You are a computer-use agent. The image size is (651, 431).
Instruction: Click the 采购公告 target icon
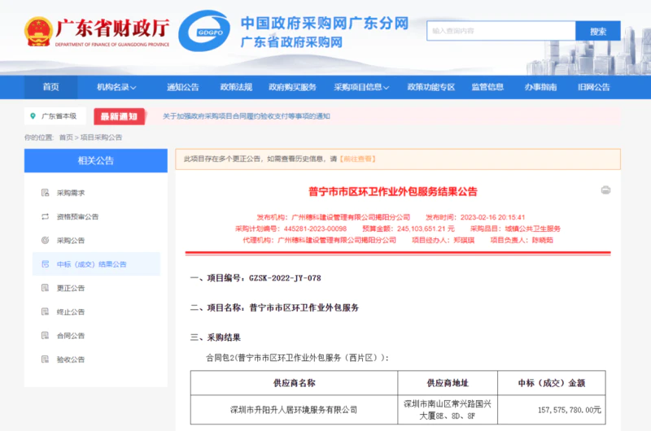point(45,241)
